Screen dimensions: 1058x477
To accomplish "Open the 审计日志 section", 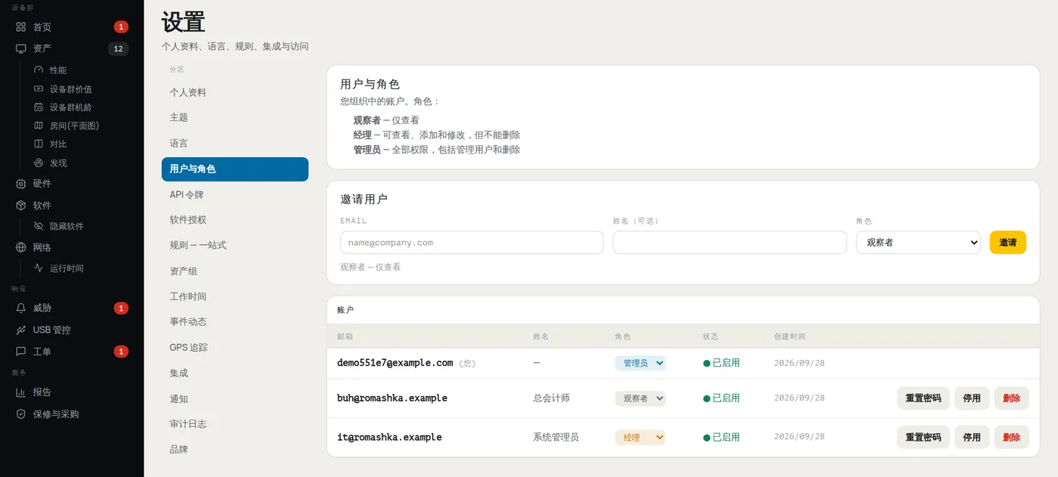I will [x=235, y=424].
